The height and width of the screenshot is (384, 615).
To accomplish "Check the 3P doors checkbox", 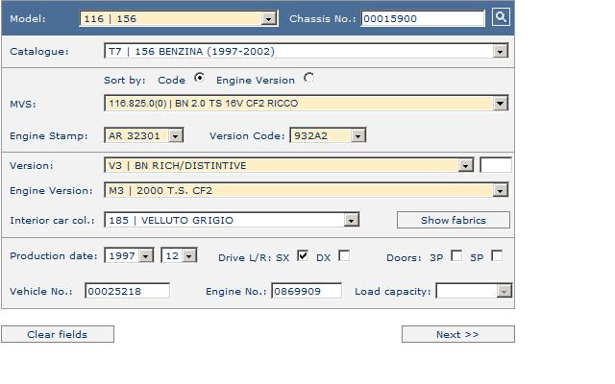I will (456, 256).
